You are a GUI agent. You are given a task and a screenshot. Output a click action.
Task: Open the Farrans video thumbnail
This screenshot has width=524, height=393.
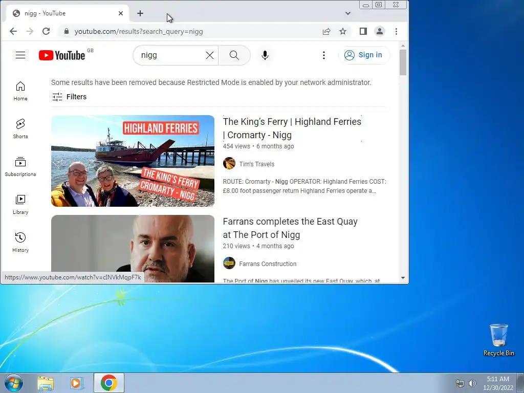pos(133,249)
